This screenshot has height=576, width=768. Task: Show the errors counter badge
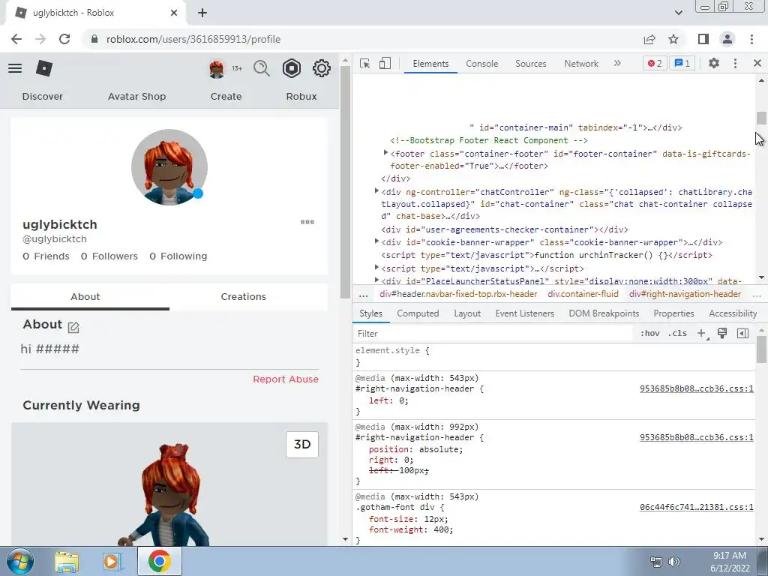coord(655,63)
